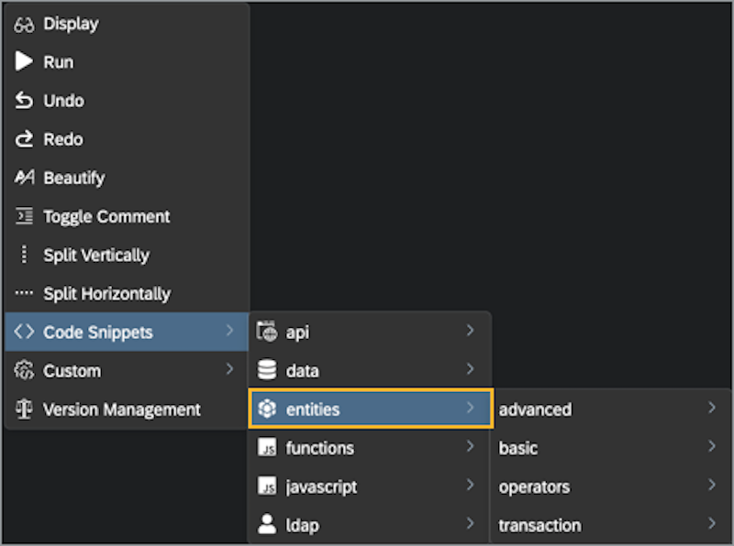The width and height of the screenshot is (734, 546).
Task: Open the Custom menu entry
Action: (127, 371)
